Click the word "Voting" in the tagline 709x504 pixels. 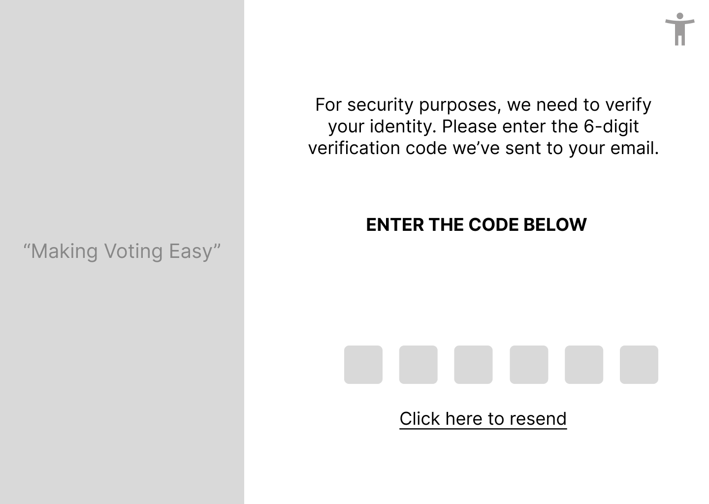pos(133,251)
